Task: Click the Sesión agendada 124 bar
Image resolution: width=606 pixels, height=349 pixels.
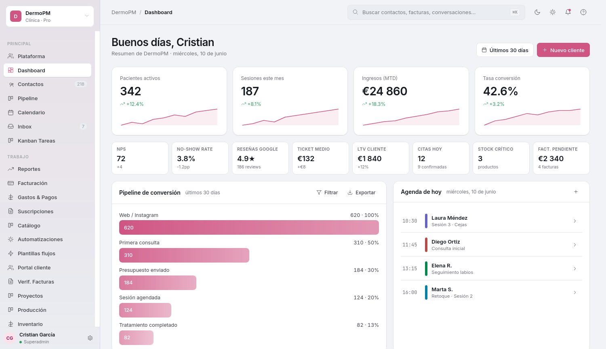Action: (x=145, y=310)
